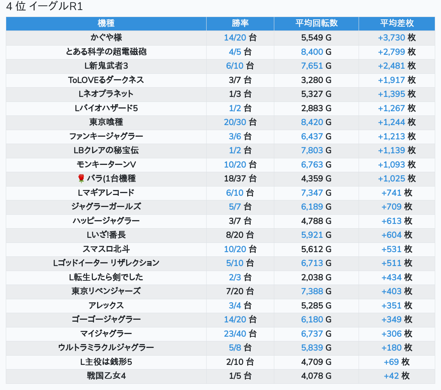This screenshot has width=441, height=390.
Task: Click the 戦国乙女4 machine name
Action: click(106, 376)
